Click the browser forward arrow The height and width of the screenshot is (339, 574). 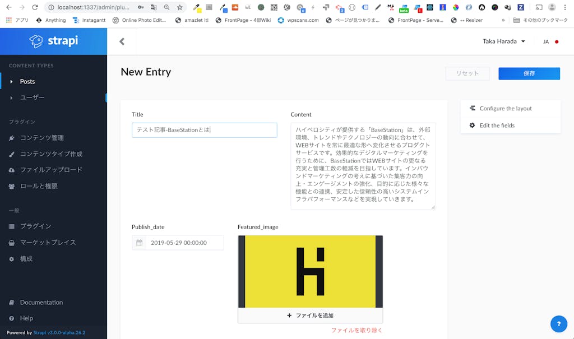[x=22, y=7]
